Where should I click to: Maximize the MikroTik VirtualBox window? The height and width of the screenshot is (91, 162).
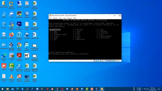pos(114,15)
